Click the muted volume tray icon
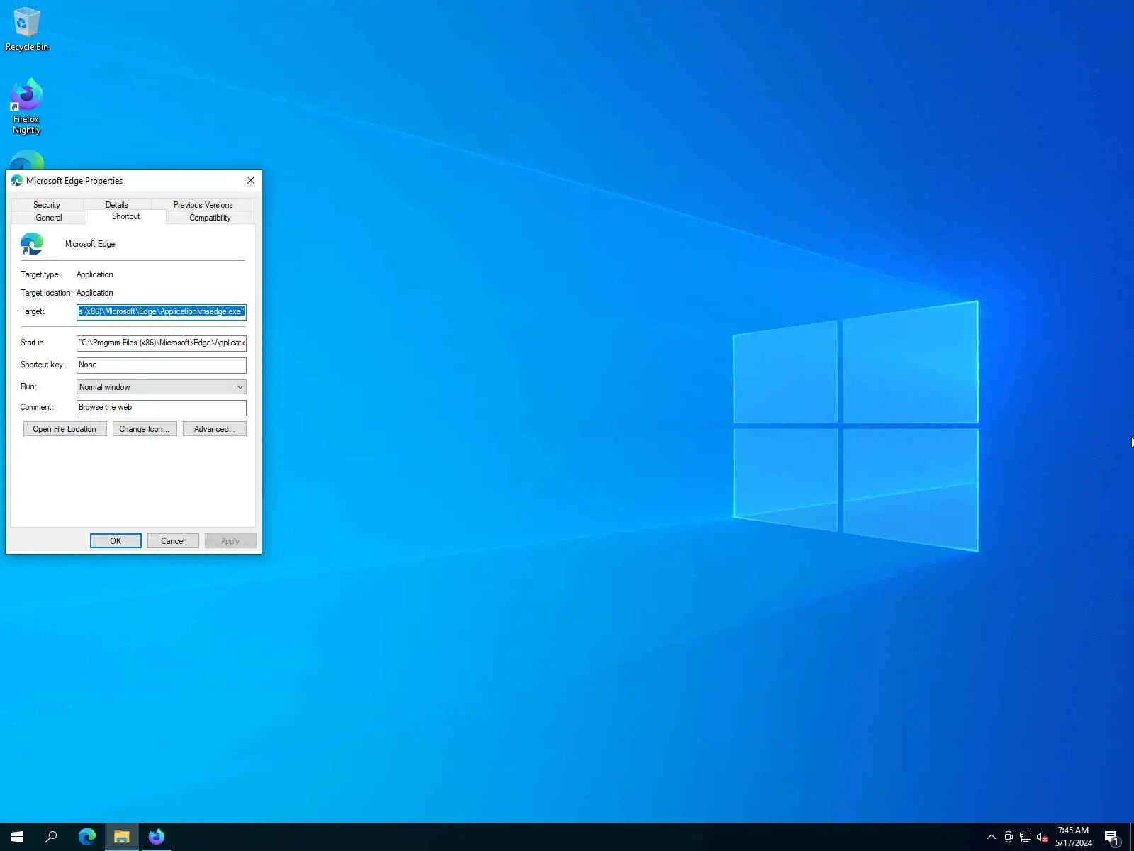The width and height of the screenshot is (1134, 851). (1043, 837)
